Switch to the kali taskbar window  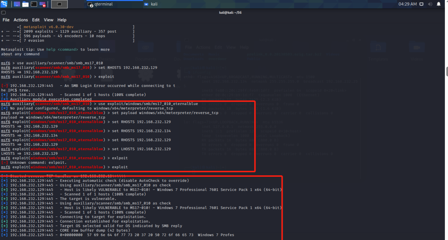click(151, 4)
